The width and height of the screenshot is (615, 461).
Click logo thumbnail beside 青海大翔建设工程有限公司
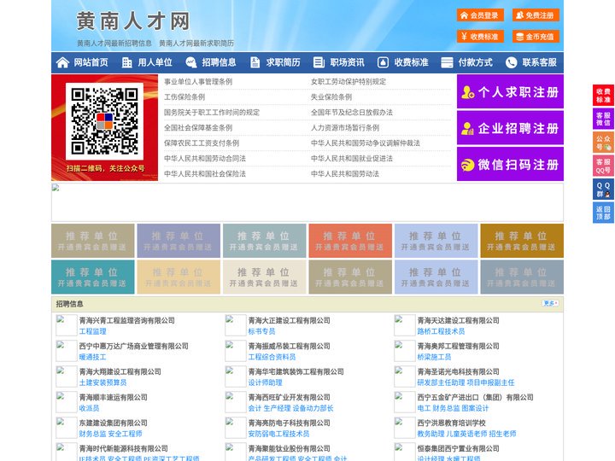click(67, 376)
